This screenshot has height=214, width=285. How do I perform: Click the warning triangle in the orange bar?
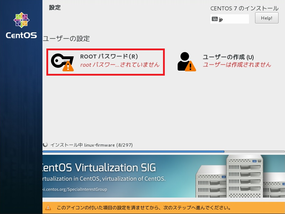tap(48, 208)
